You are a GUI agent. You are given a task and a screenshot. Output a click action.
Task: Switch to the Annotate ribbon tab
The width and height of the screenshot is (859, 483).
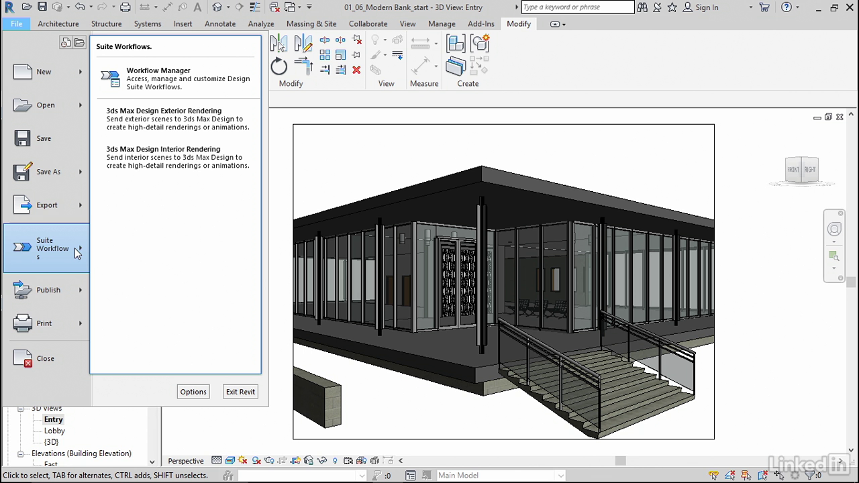tap(220, 23)
